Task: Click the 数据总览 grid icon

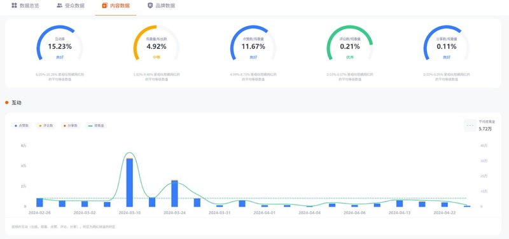Action: tap(14, 6)
